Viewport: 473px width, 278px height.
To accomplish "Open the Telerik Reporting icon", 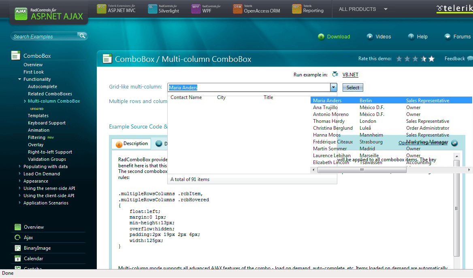I will click(296, 9).
